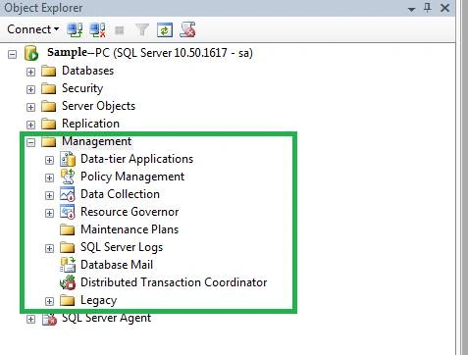Expand the Data Collection node

tap(49, 195)
